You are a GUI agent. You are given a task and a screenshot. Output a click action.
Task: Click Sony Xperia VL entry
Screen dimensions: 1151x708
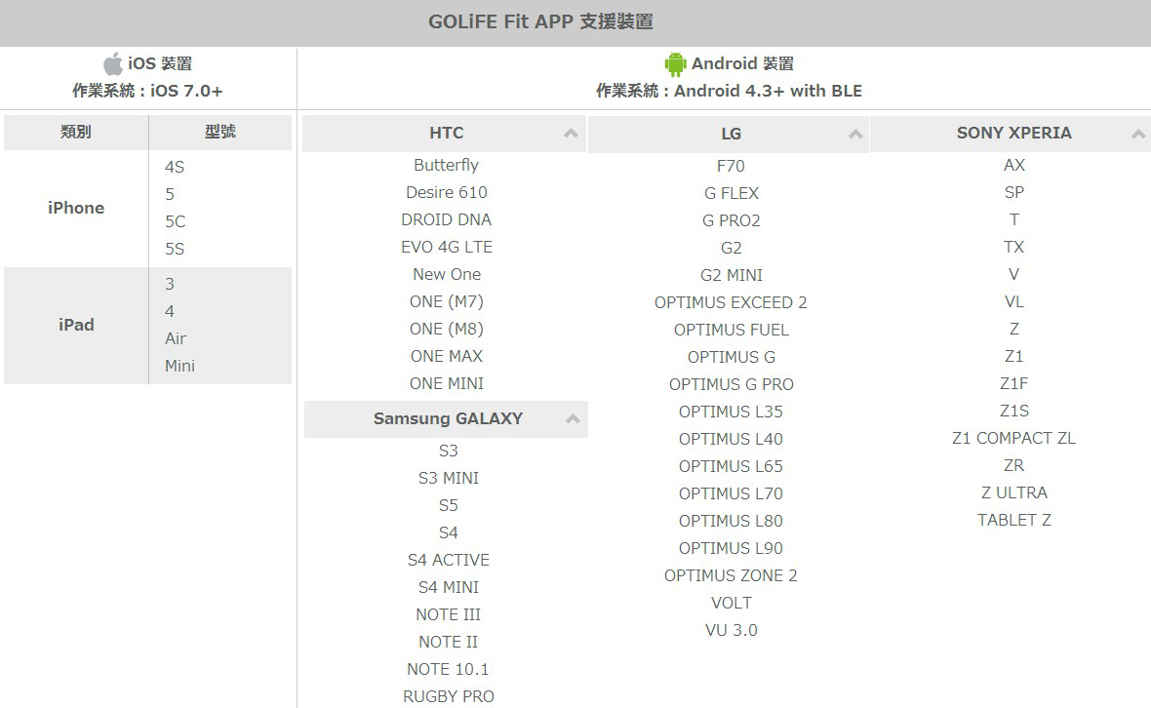click(x=1013, y=301)
